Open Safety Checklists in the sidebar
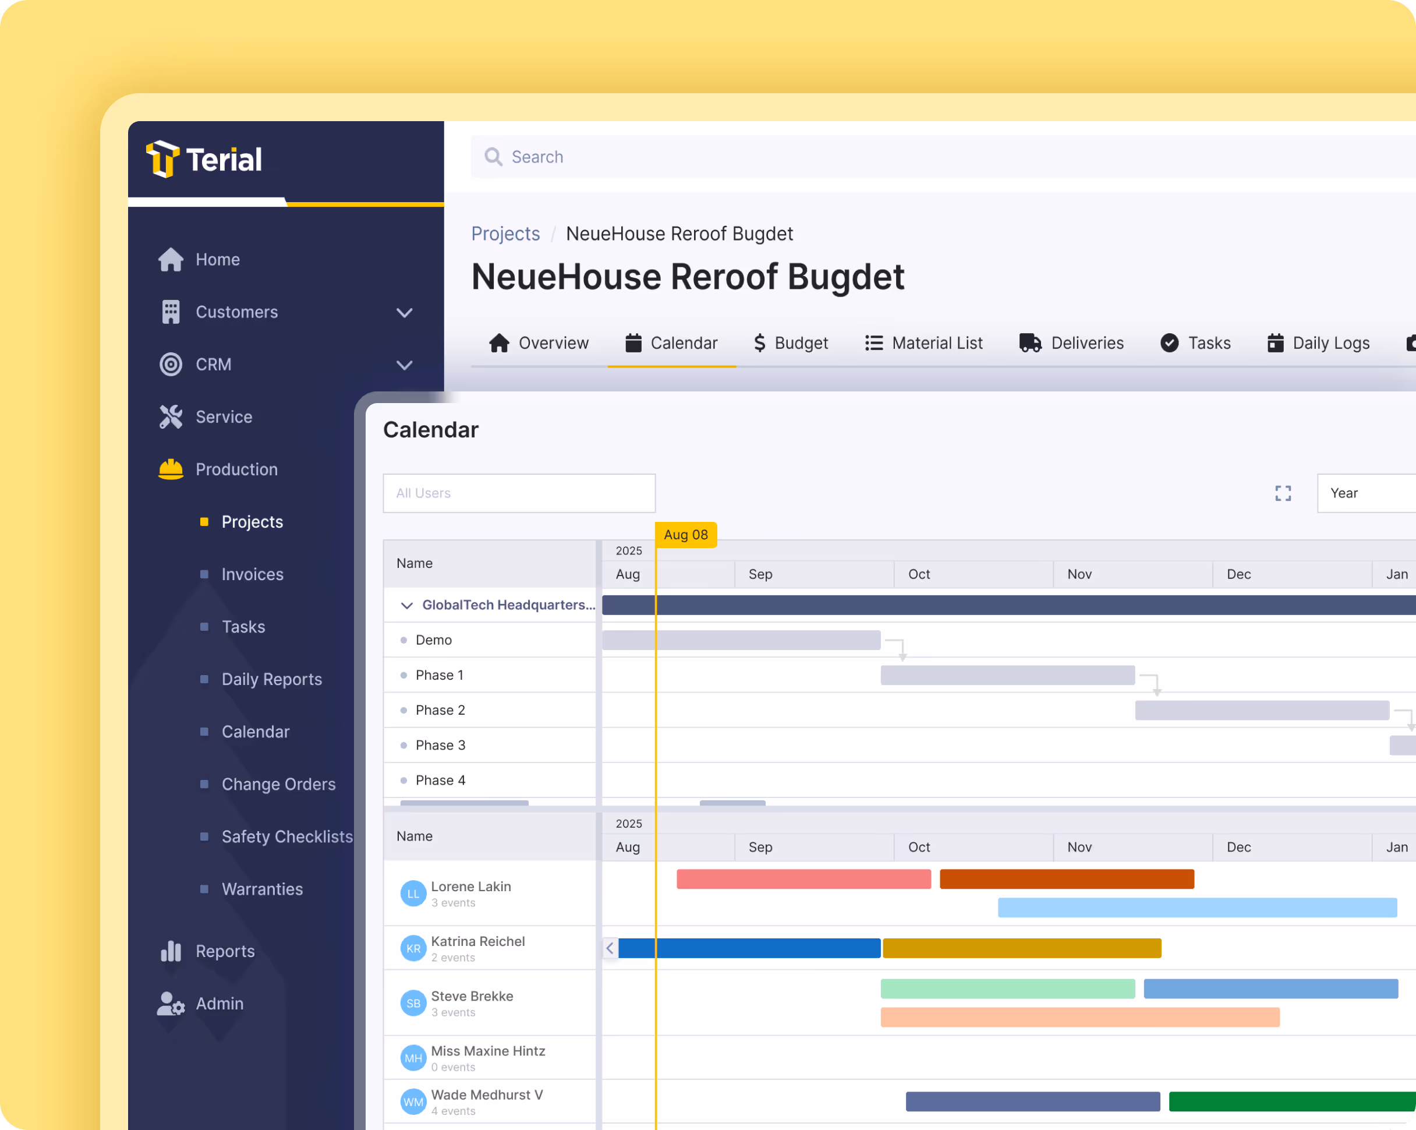 point(286,836)
